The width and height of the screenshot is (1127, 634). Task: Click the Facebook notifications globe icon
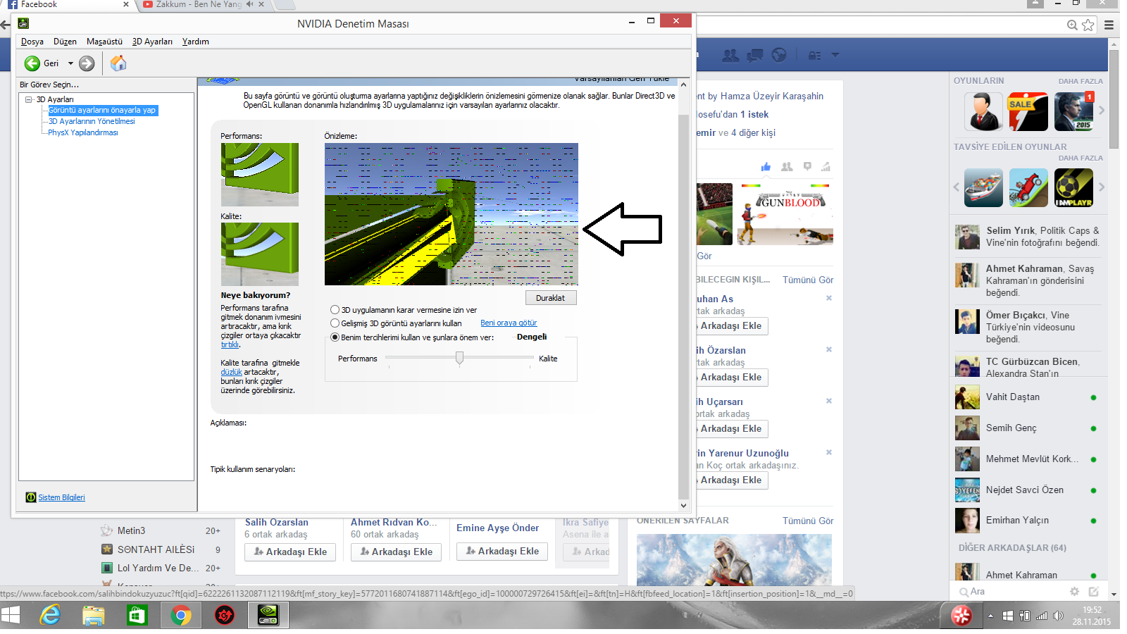779,55
